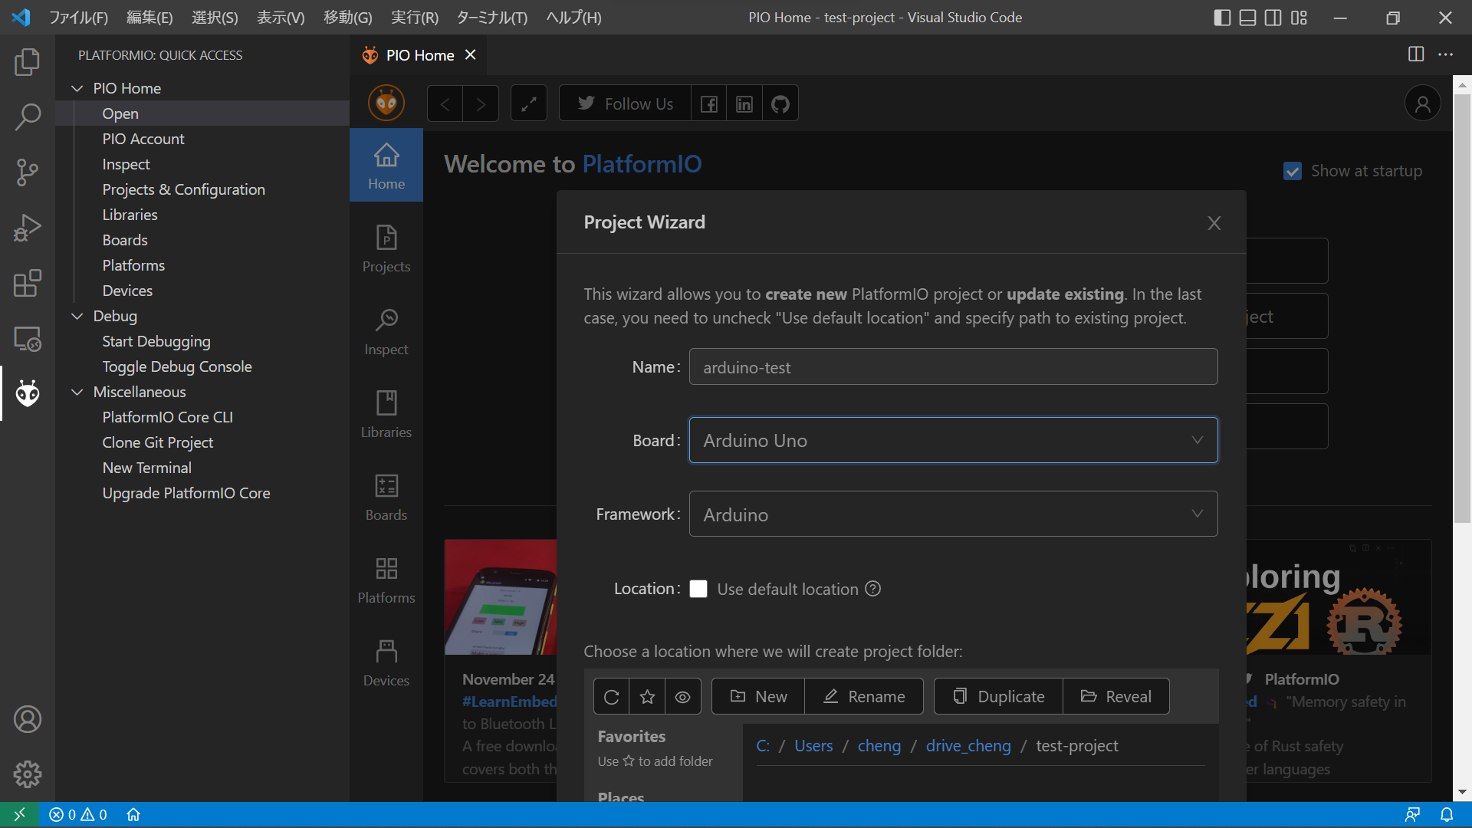
Task: Add folder to favorites with star icon
Action: click(x=647, y=696)
